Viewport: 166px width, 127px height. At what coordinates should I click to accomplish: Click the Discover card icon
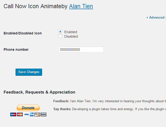coord(37,115)
